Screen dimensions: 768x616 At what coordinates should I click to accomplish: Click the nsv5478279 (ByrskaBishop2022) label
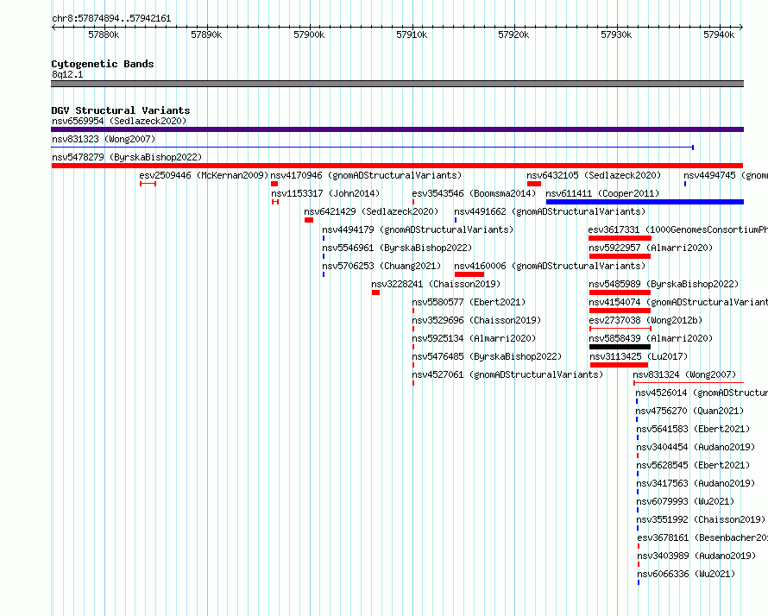[127, 157]
